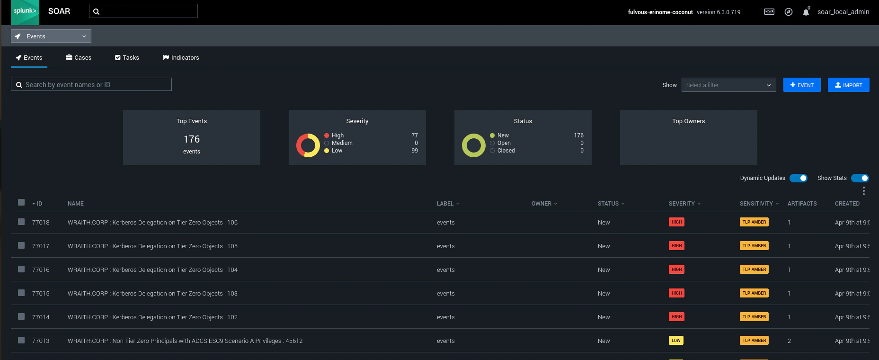Click the TLP AMBER badge for event 77013

pos(754,341)
